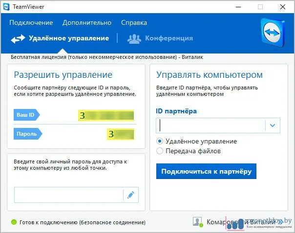Screen dimensions: 295x233
Task: Click the Готов к подключению status text
Action: [83, 222]
